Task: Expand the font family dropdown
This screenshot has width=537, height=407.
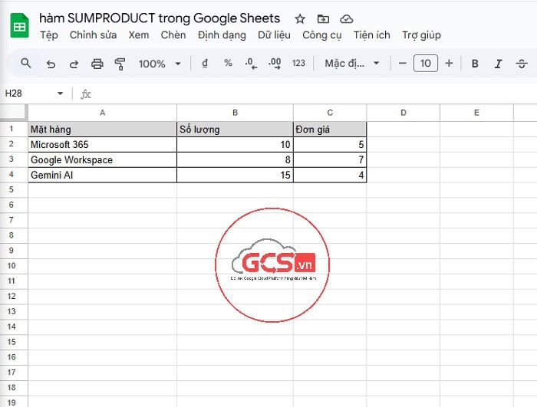Action: (x=352, y=64)
